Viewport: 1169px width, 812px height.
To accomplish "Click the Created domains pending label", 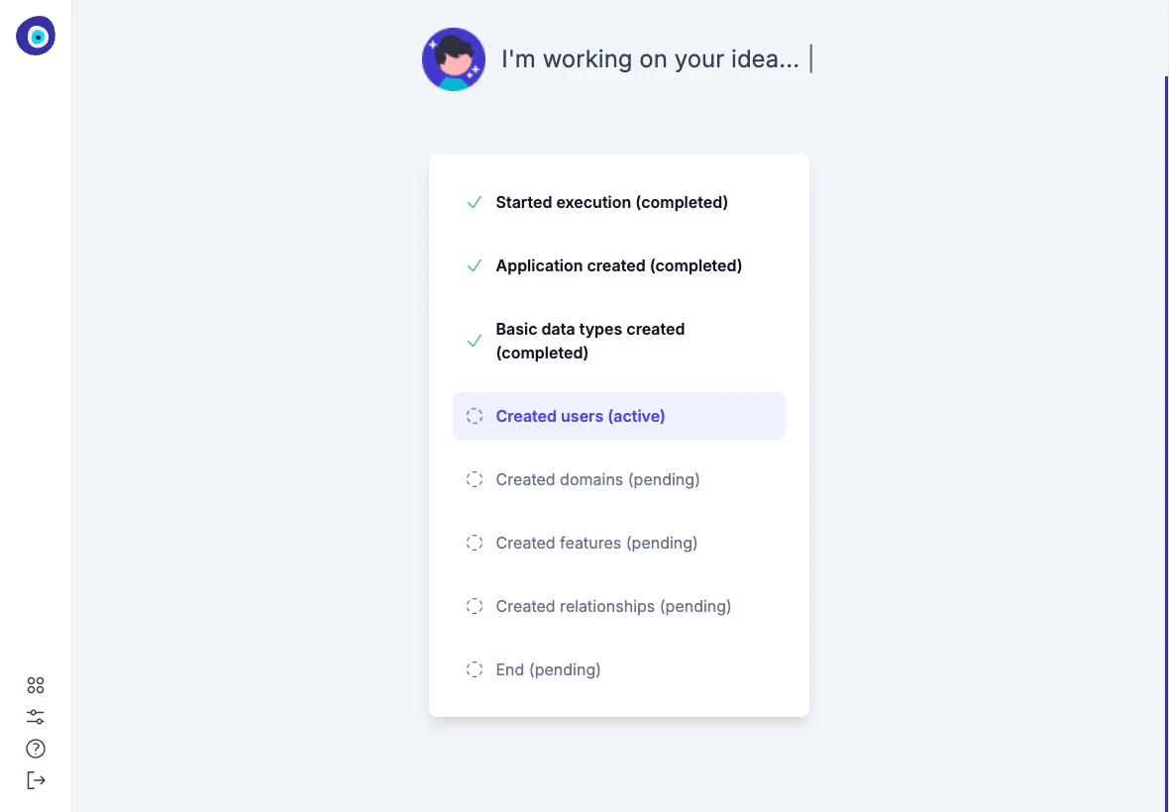I will (597, 479).
